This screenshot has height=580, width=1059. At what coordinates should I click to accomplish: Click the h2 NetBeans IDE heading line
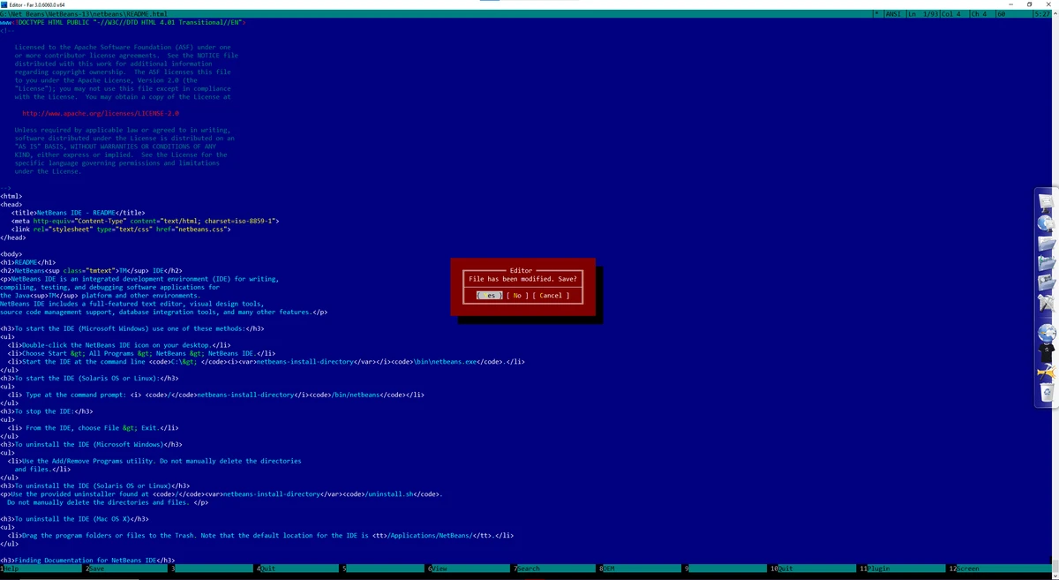pyautogui.click(x=92, y=270)
